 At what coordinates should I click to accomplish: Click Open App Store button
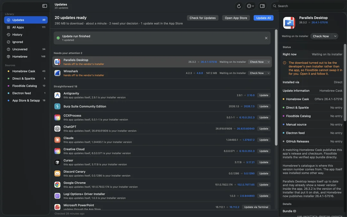[236, 18]
